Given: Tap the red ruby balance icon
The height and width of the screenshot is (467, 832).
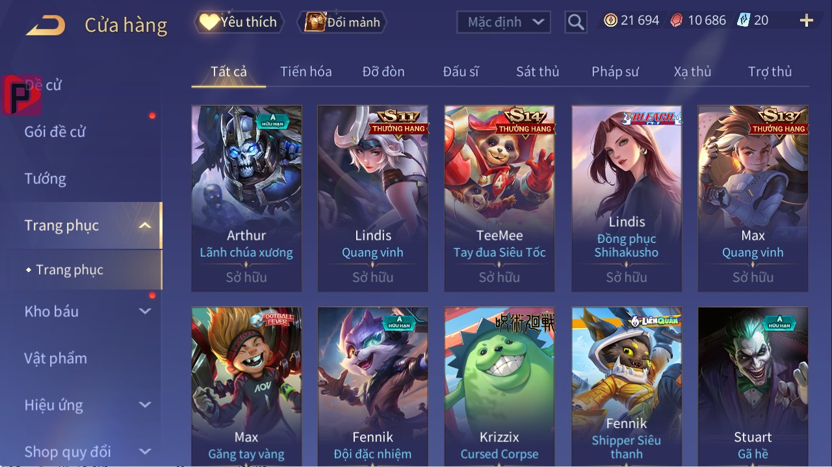Looking at the screenshot, I should pyautogui.click(x=677, y=21).
